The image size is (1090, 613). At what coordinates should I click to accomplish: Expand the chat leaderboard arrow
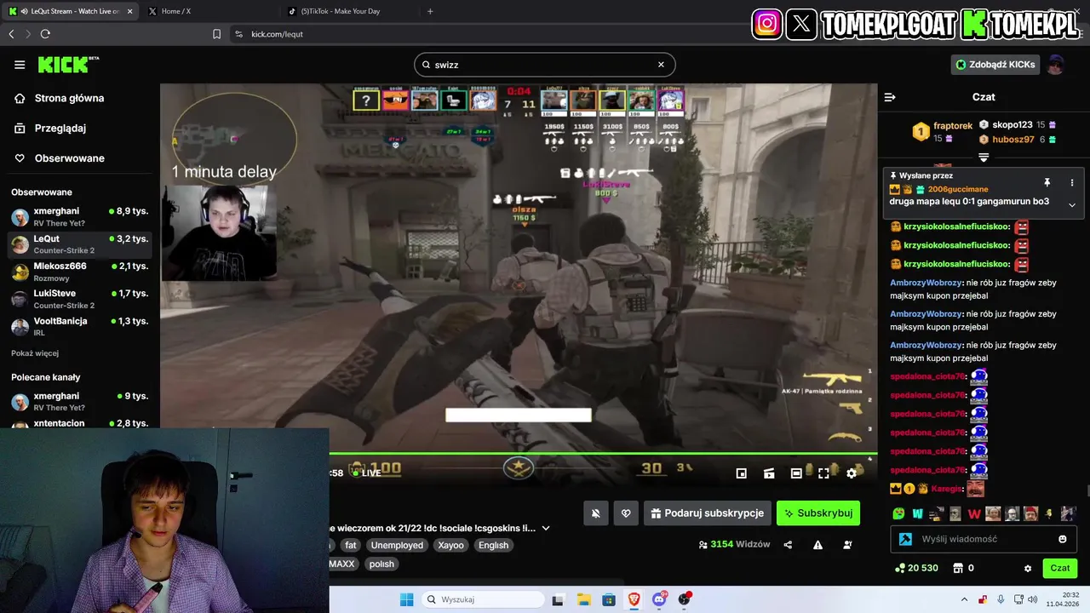pos(984,158)
